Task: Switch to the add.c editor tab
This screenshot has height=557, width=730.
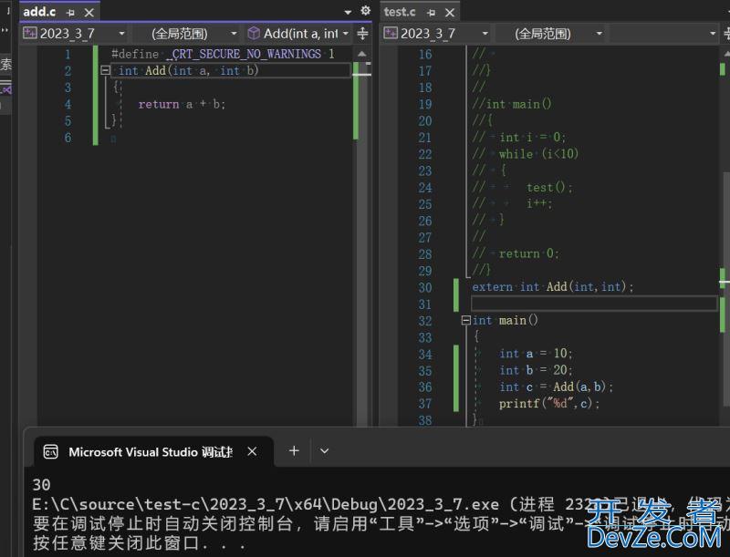Action: 39,12
